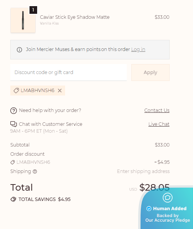The width and height of the screenshot is (193, 229).
Task: Click the chat bubbles icon for Customer Service
Action: (13, 124)
